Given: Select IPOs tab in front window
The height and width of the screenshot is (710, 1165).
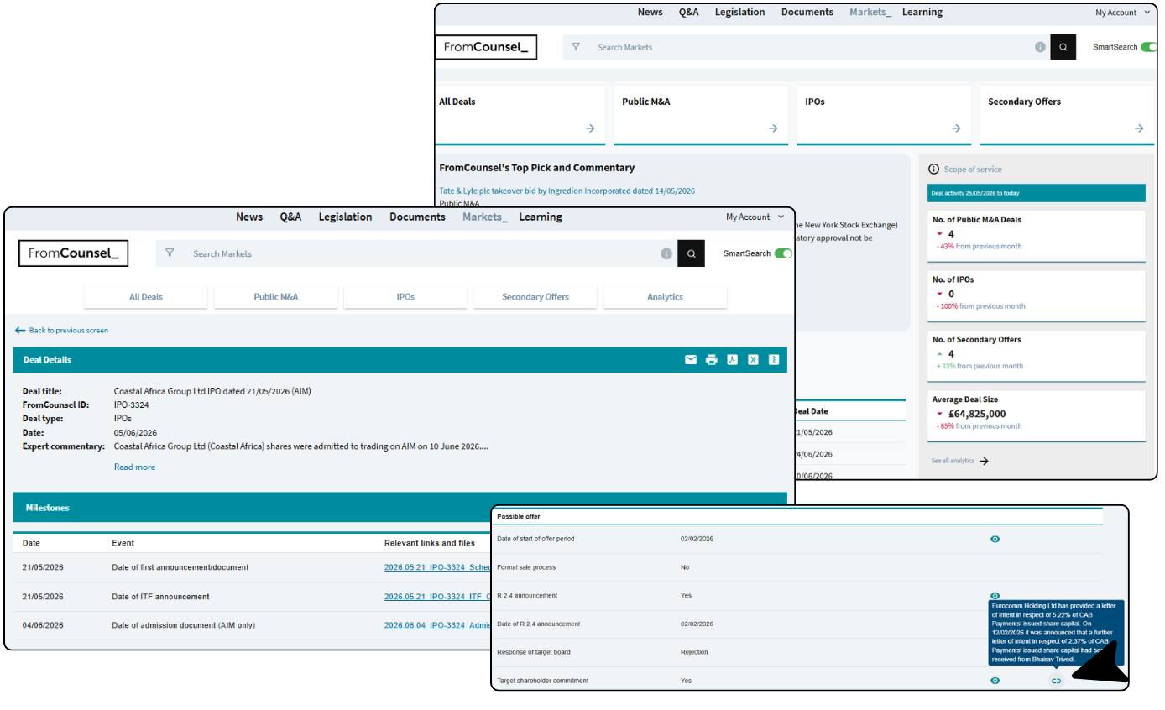Looking at the screenshot, I should click(405, 297).
